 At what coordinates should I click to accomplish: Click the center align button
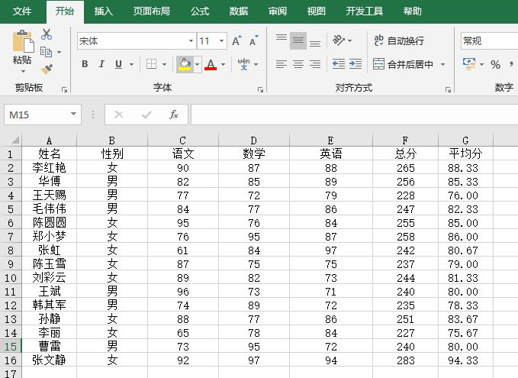coord(298,64)
